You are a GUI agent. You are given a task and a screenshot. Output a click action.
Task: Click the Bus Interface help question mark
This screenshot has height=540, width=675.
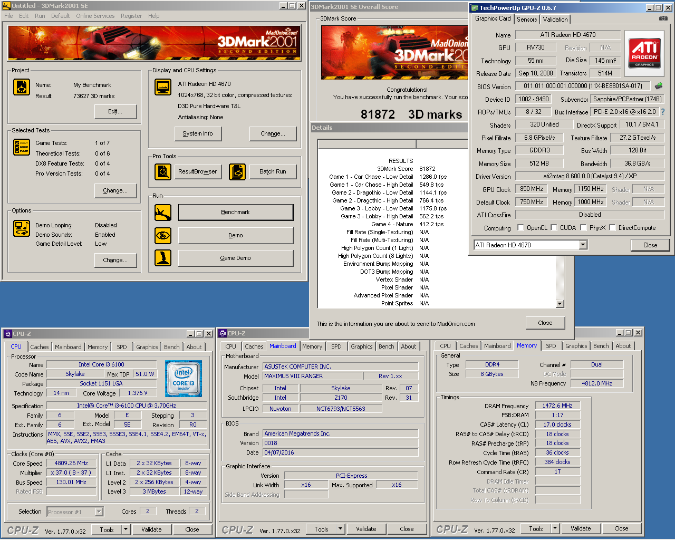click(663, 112)
